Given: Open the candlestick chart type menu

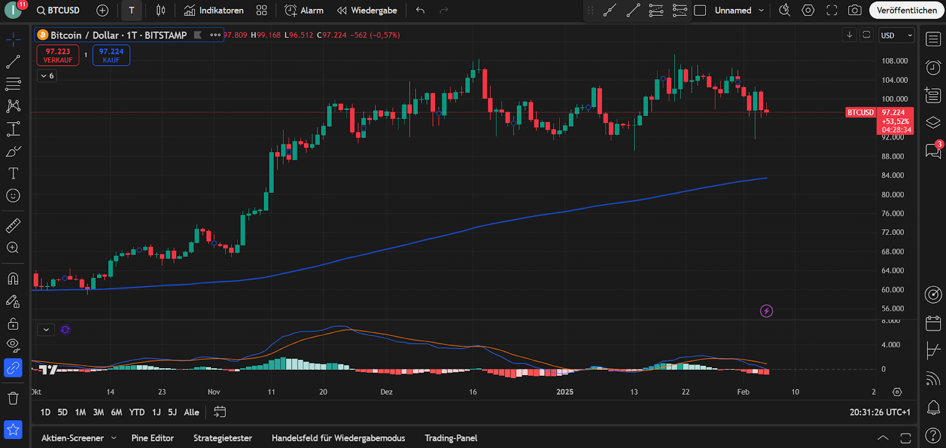Looking at the screenshot, I should pyautogui.click(x=161, y=10).
